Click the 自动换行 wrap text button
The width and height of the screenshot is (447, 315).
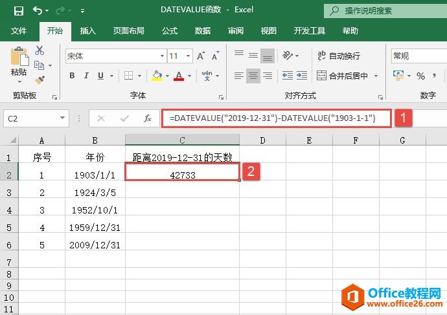339,56
